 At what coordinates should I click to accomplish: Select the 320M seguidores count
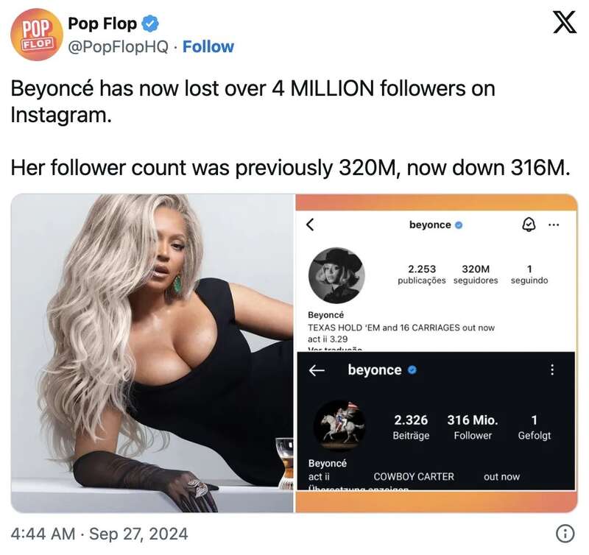(476, 275)
